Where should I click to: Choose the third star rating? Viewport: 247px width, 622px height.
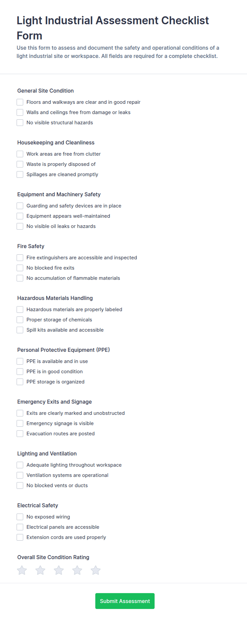[x=59, y=570]
